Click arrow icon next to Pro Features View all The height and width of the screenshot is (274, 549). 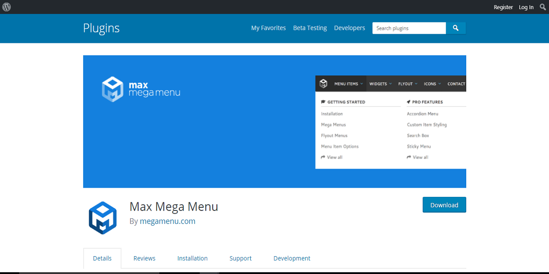tap(409, 157)
